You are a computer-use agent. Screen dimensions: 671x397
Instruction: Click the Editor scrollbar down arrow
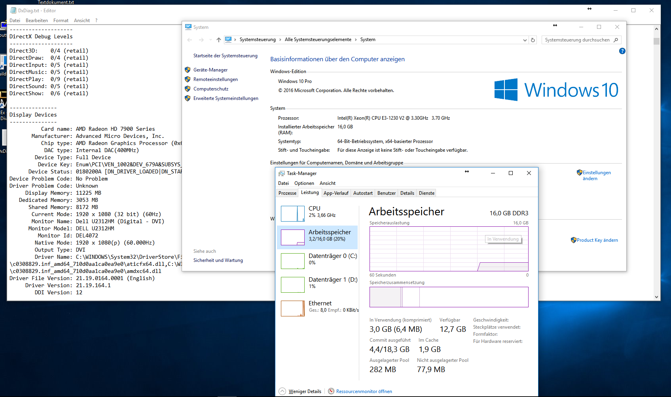pos(657,297)
